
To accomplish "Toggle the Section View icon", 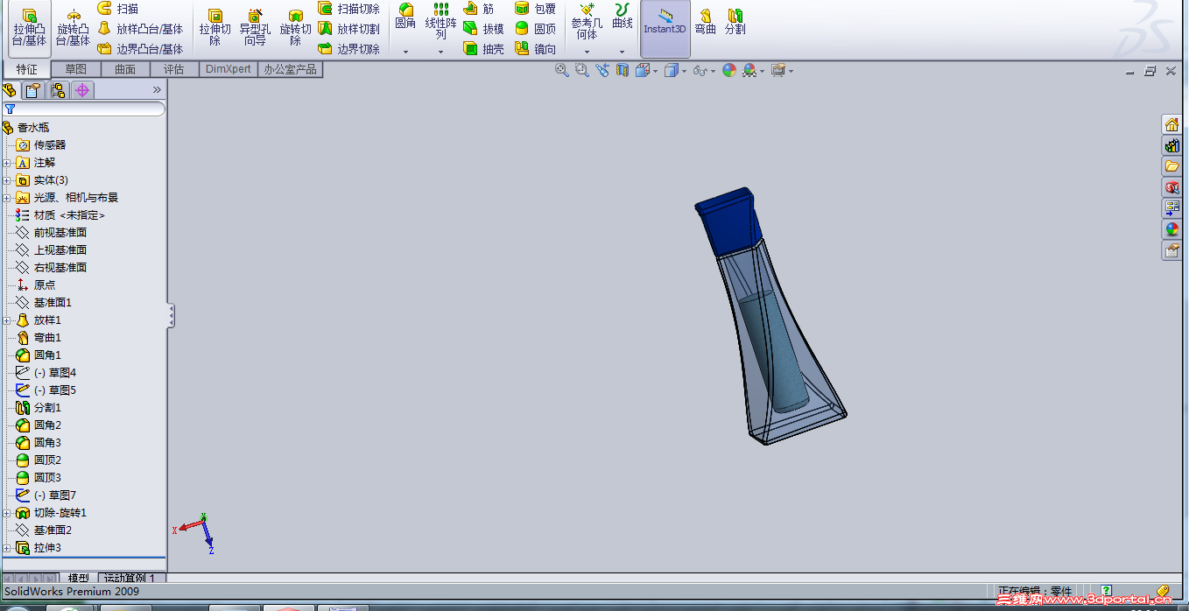I will [623, 70].
